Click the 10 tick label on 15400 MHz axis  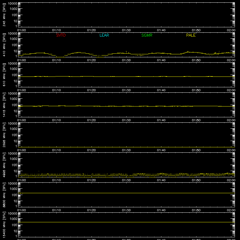pyautogui.click(x=15, y=231)
